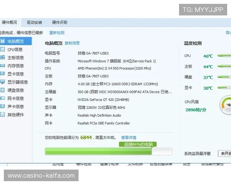Click the 其他硬件 icon in sidebar
The width and height of the screenshot is (231, 185).
(3, 114)
